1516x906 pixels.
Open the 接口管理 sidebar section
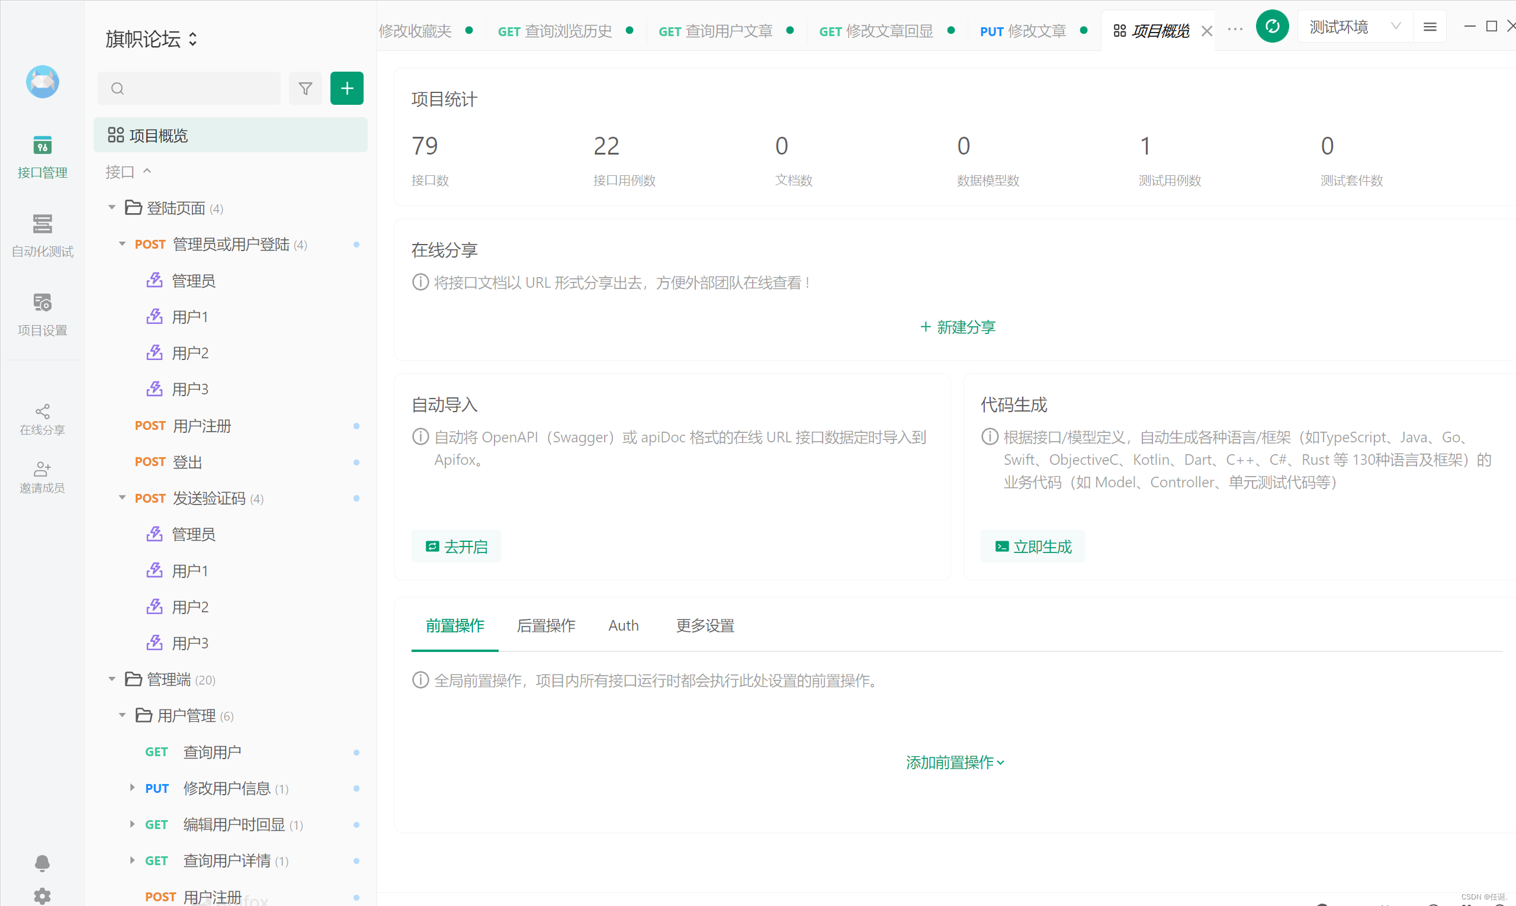[x=42, y=158]
